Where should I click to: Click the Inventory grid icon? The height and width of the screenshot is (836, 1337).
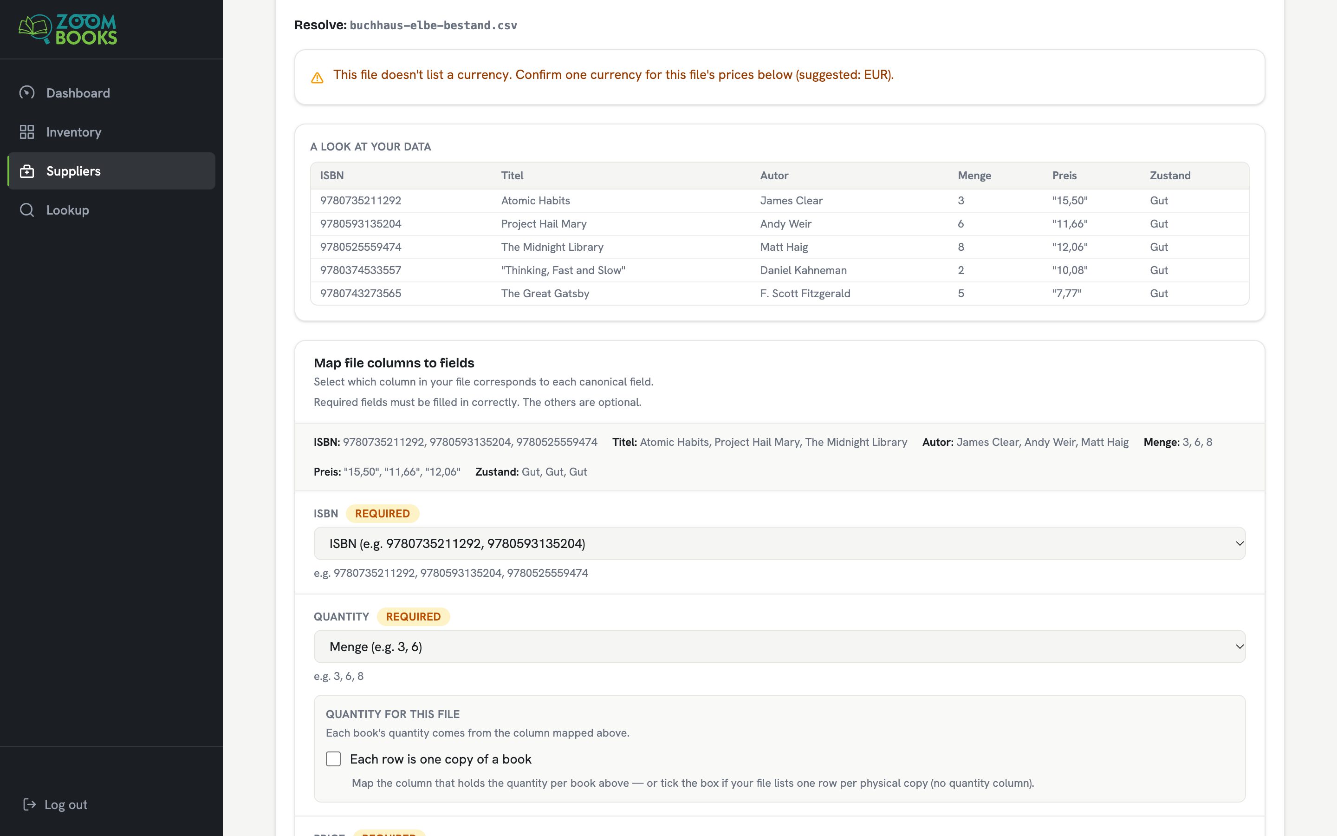click(26, 132)
